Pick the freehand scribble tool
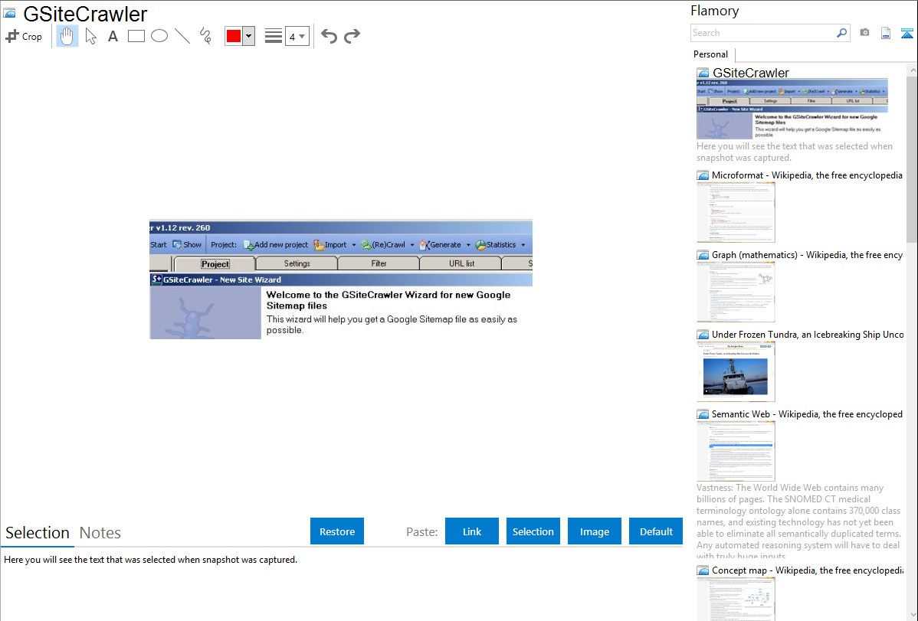 pyautogui.click(x=205, y=36)
